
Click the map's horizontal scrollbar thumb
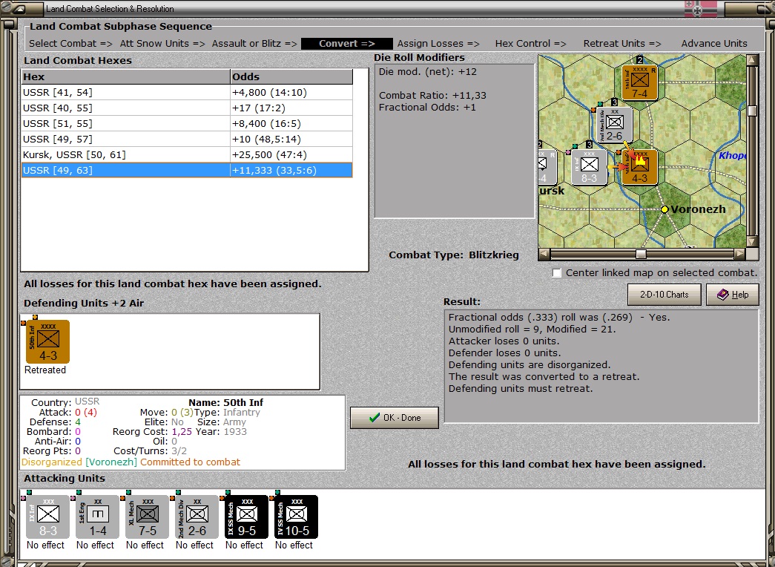pos(641,254)
